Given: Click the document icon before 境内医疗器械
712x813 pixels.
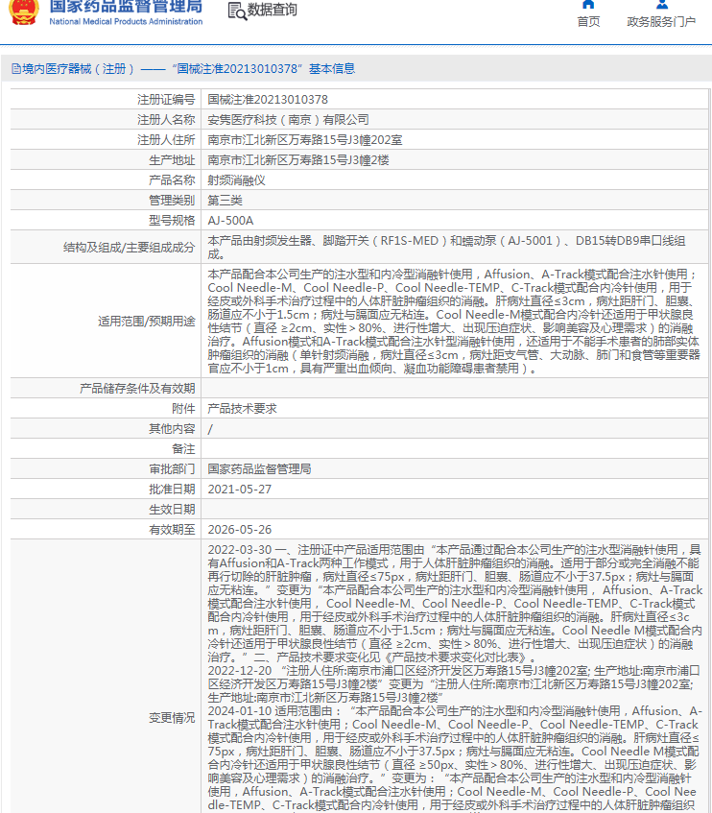Looking at the screenshot, I should click(16, 68).
